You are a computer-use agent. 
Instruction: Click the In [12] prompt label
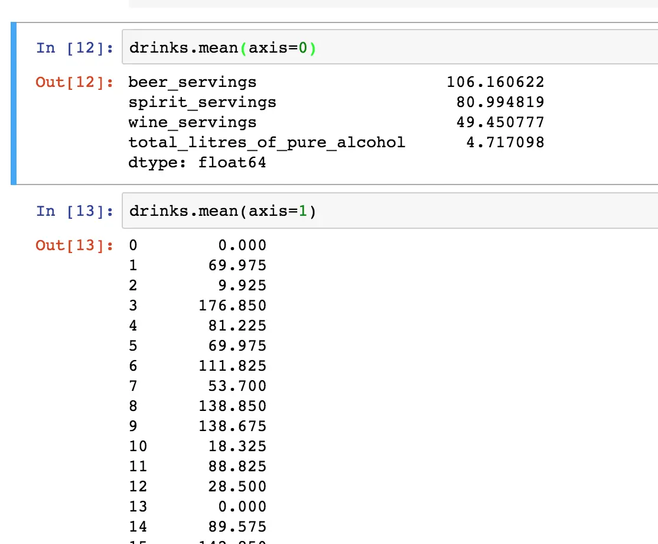point(74,48)
